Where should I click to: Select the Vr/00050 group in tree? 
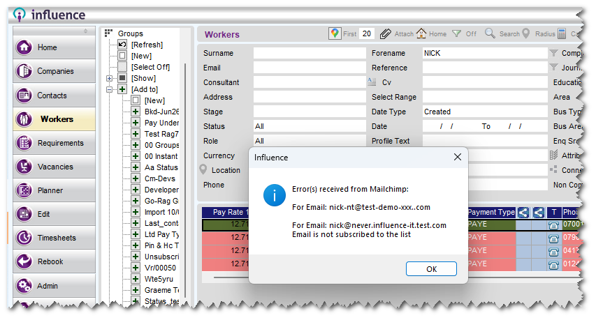(x=160, y=268)
